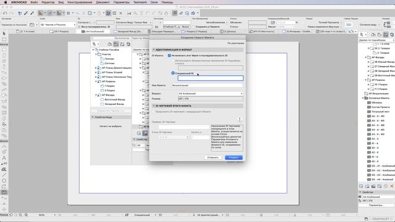Select the Circle tool in left toolbox
The width and height of the screenshot is (395, 222).
[4, 181]
